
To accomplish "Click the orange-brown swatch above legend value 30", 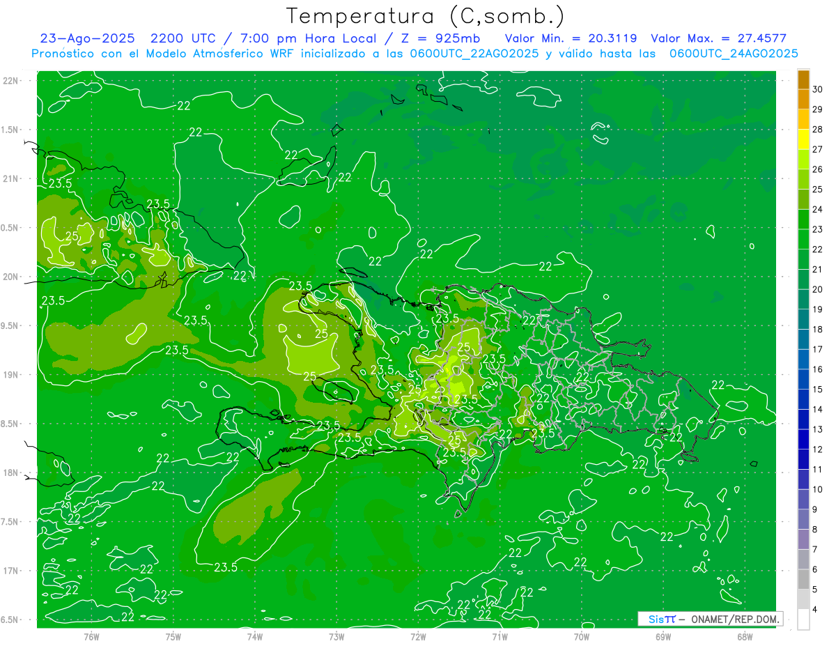I will [803, 79].
